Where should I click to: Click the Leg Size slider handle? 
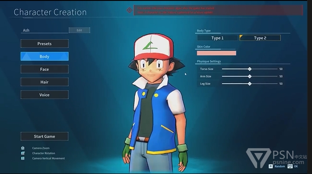pyautogui.click(x=250, y=84)
